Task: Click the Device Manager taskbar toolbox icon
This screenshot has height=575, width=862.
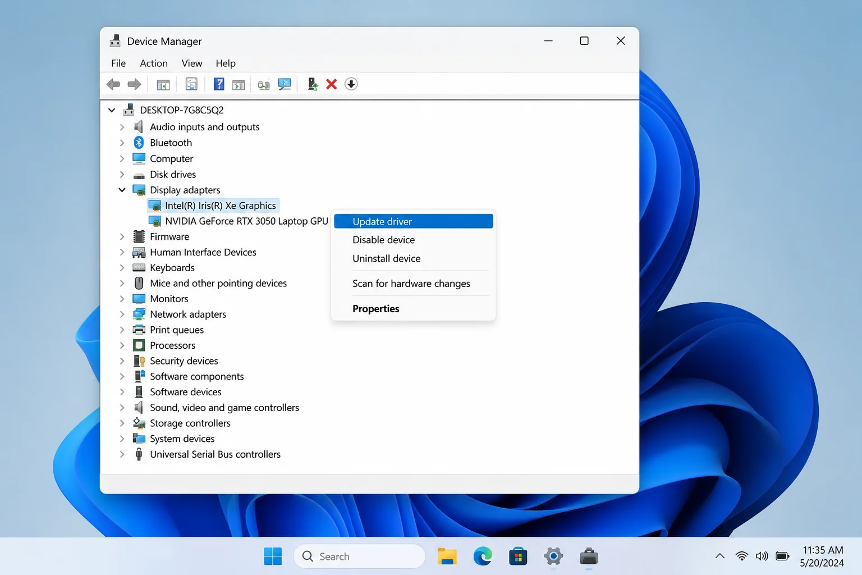Action: pyautogui.click(x=589, y=556)
